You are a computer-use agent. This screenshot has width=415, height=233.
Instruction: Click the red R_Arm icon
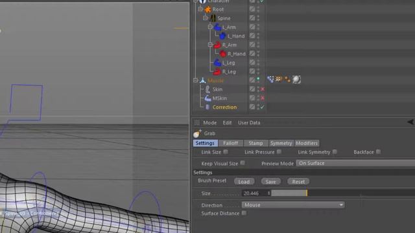click(x=218, y=45)
